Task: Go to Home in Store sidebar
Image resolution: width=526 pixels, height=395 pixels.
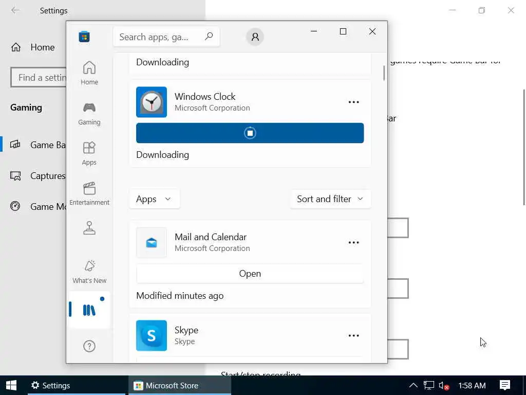Action: [89, 73]
